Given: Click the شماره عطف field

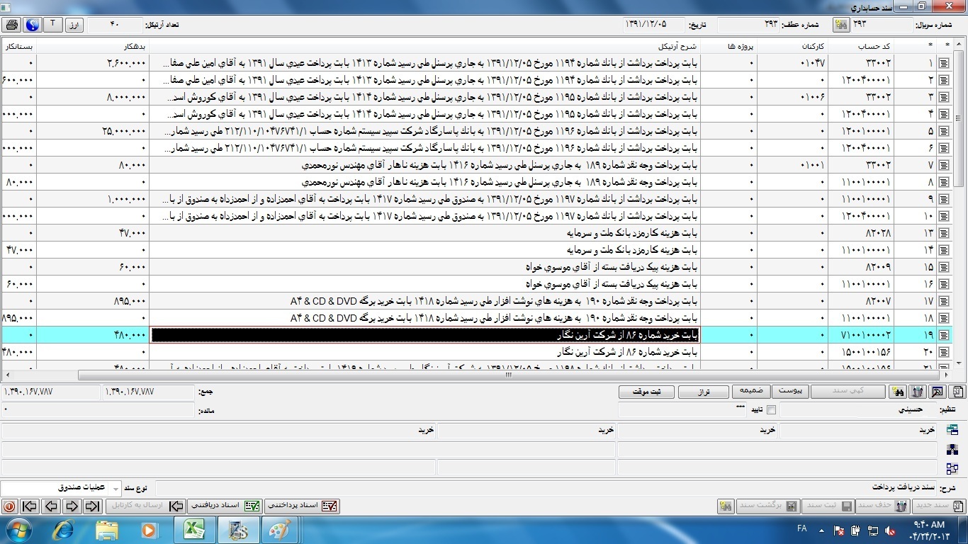Looking at the screenshot, I should tap(748, 24).
